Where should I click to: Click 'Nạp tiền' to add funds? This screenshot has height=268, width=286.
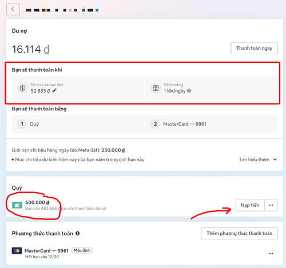point(250,205)
